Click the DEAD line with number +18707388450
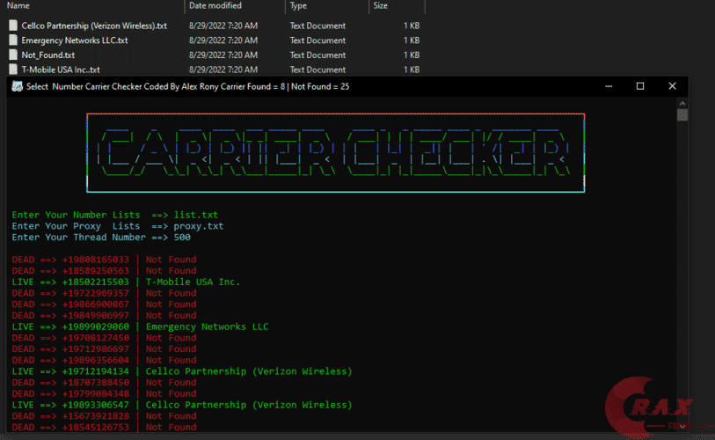Image resolution: width=715 pixels, height=440 pixels. (x=104, y=382)
